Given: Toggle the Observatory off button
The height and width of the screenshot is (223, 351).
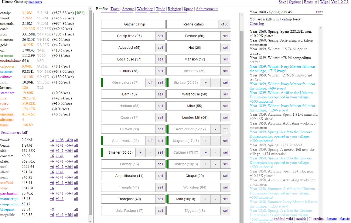Looking at the screenshot, I should tap(150, 82).
